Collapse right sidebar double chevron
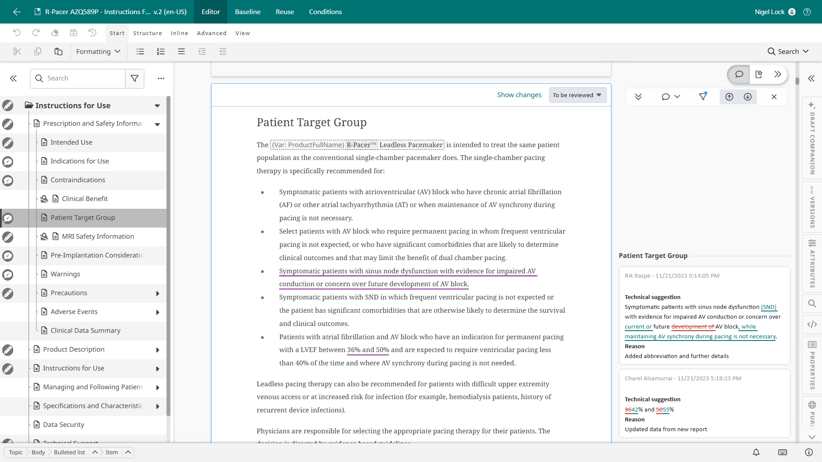822x462 pixels. point(811,78)
